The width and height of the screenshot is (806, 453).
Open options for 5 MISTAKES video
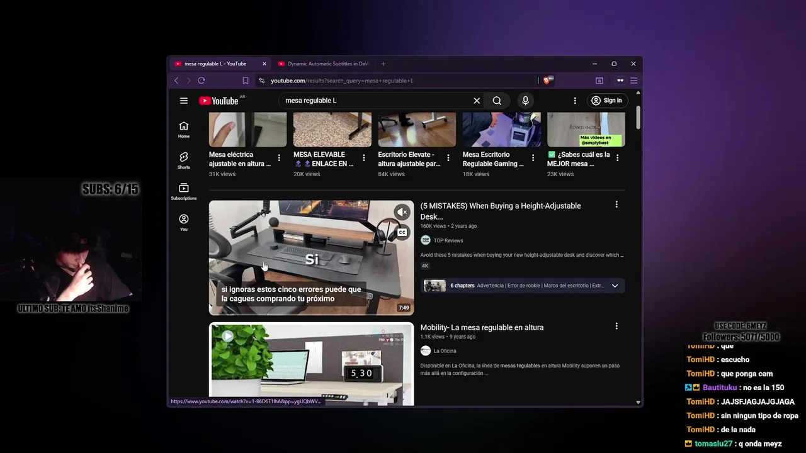point(616,204)
